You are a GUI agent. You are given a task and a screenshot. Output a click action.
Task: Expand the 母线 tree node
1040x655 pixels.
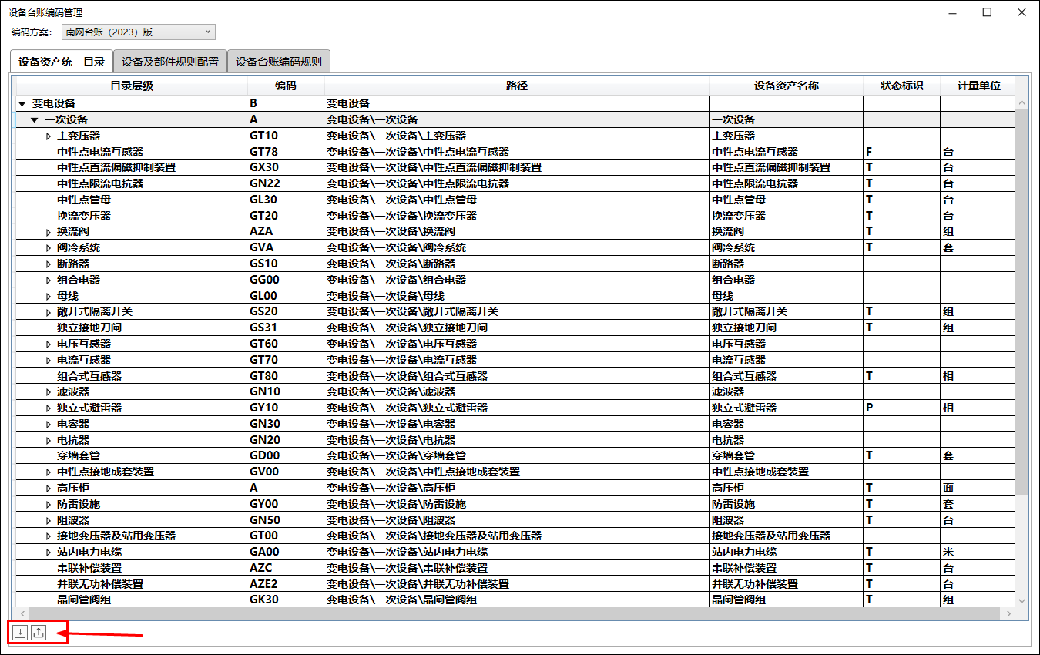click(49, 296)
